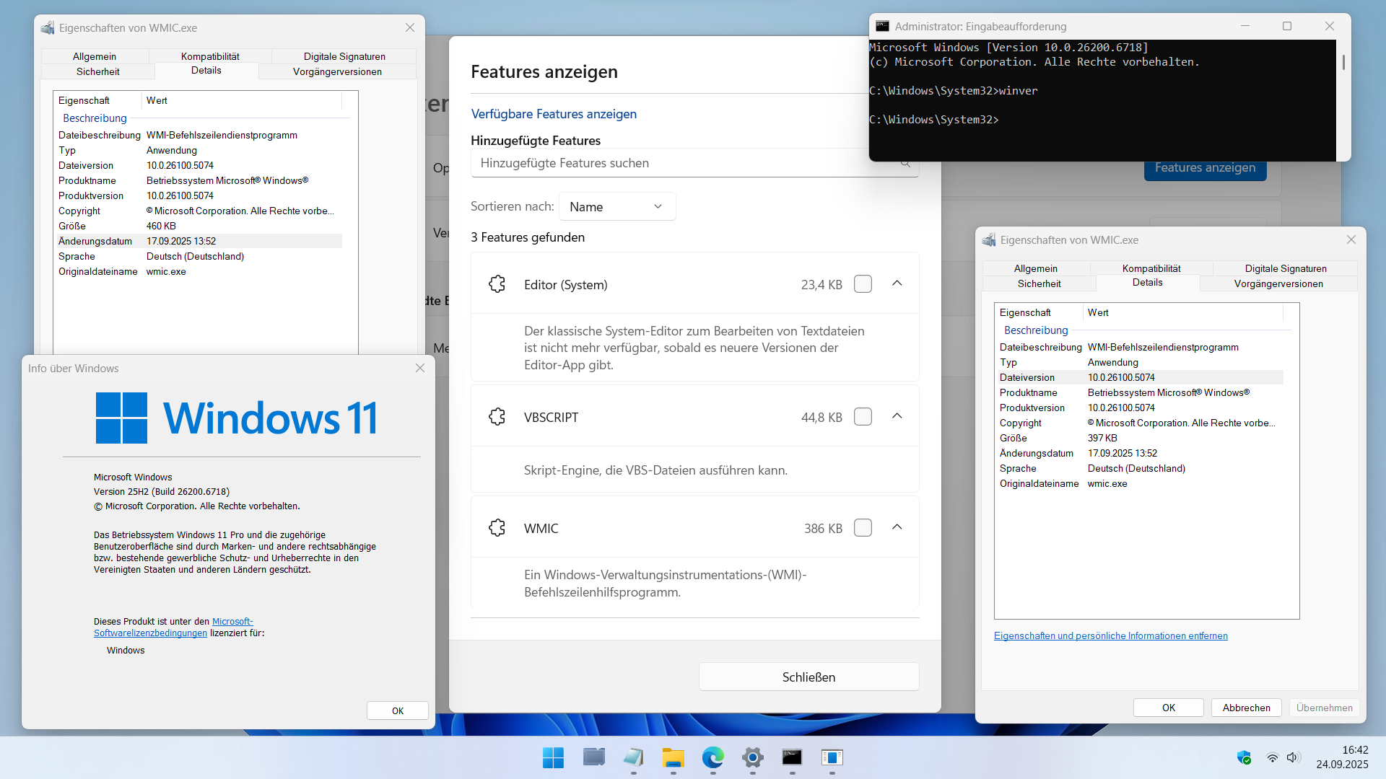Image resolution: width=1386 pixels, height=779 pixels.
Task: Open the Sortieren nach Name dropdown
Action: pyautogui.click(x=616, y=207)
